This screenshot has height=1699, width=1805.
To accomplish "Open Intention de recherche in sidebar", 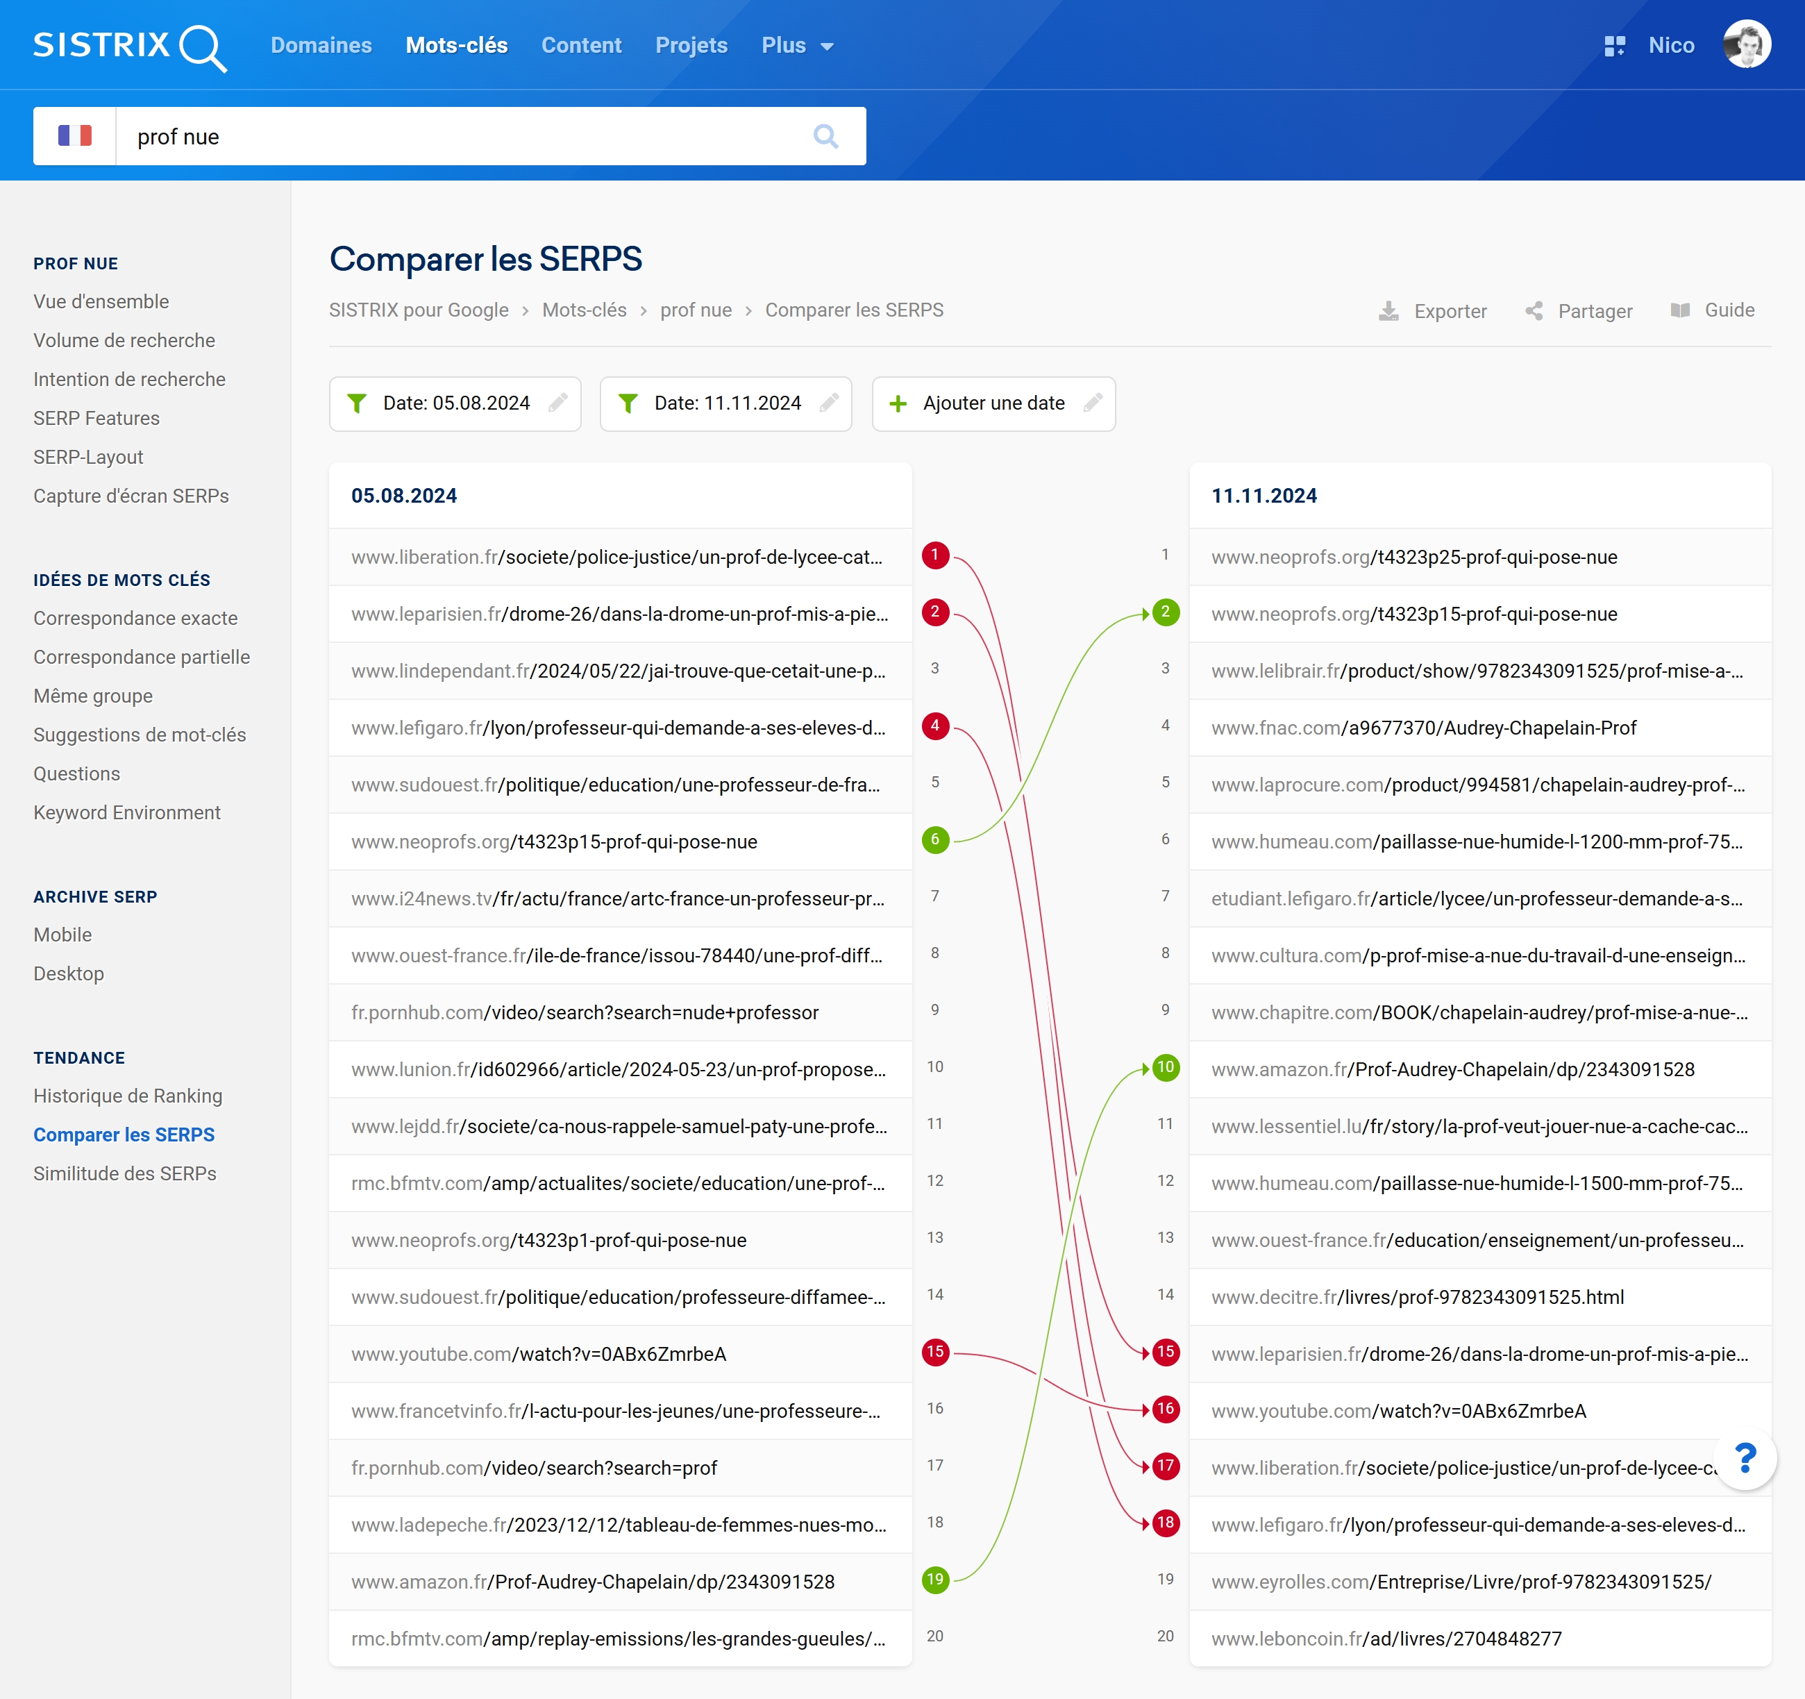I will (x=130, y=380).
